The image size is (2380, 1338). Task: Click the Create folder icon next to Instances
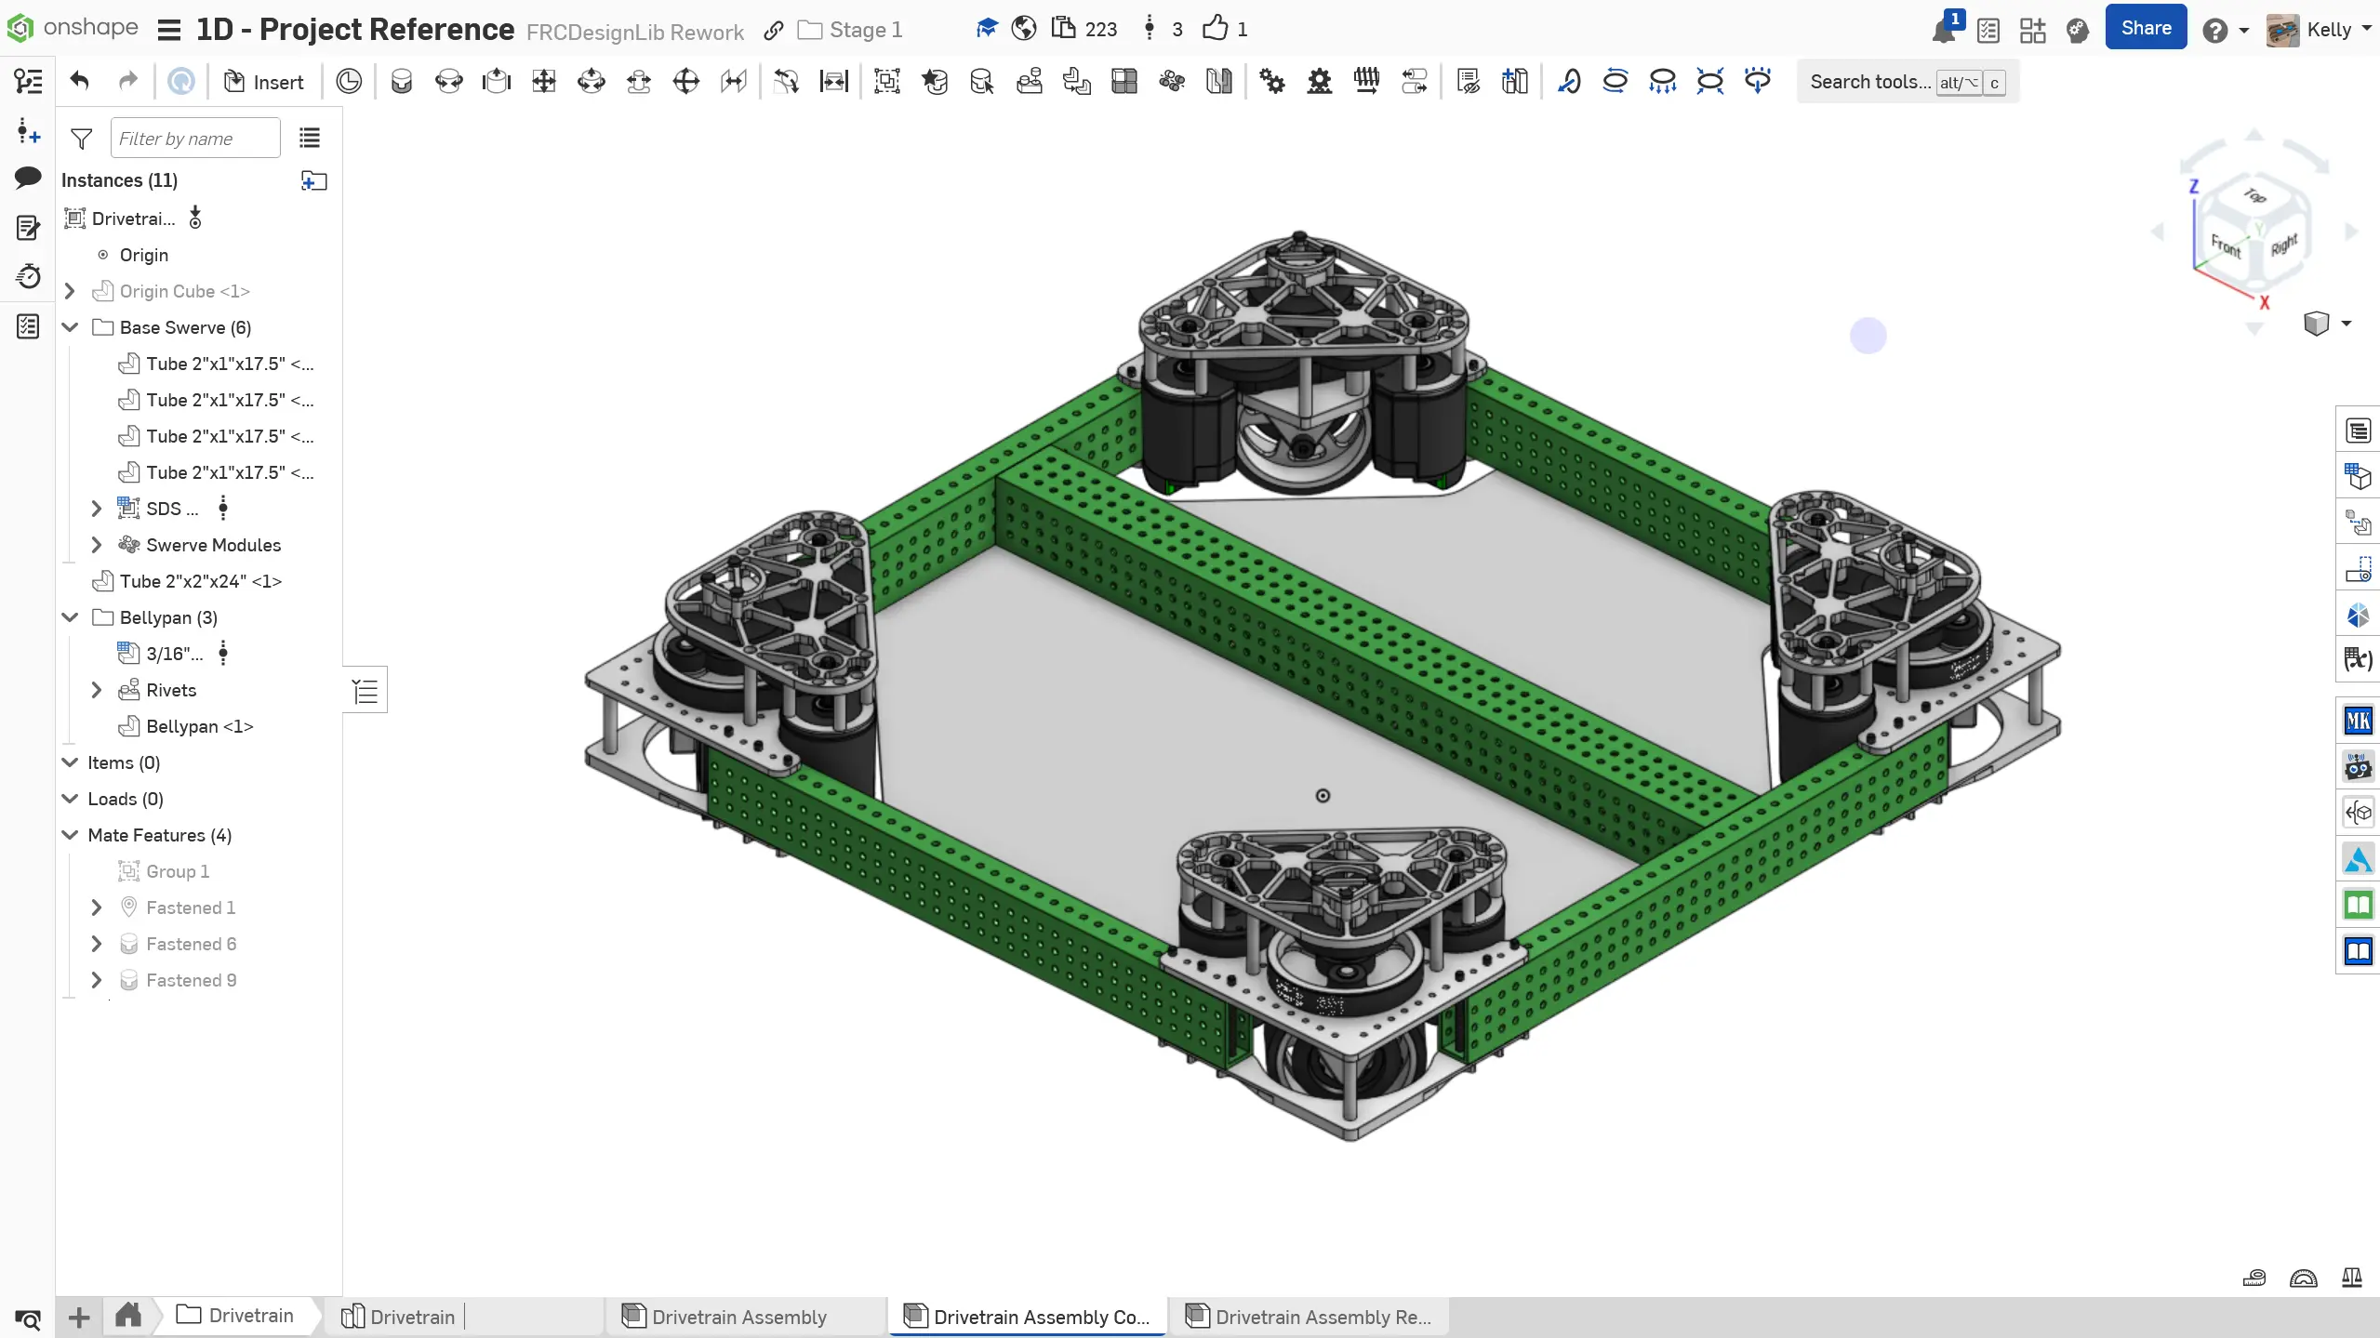click(x=314, y=180)
